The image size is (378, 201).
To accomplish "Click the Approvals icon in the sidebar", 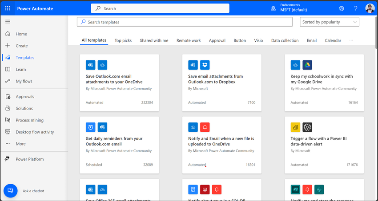I will [x=8, y=96].
